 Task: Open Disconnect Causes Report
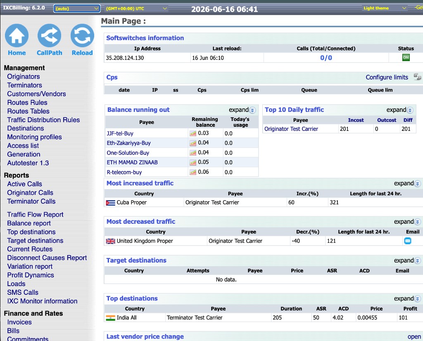[x=47, y=258]
